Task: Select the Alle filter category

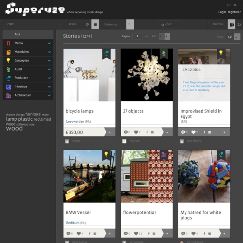Action: click(x=28, y=34)
